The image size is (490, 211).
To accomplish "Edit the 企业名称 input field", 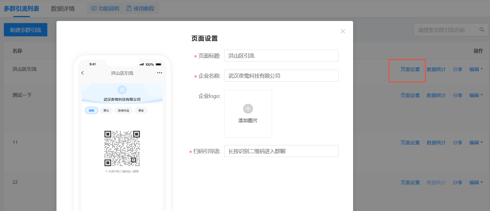I will tap(281, 76).
